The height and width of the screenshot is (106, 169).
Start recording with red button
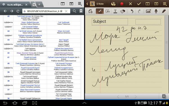[122, 4]
